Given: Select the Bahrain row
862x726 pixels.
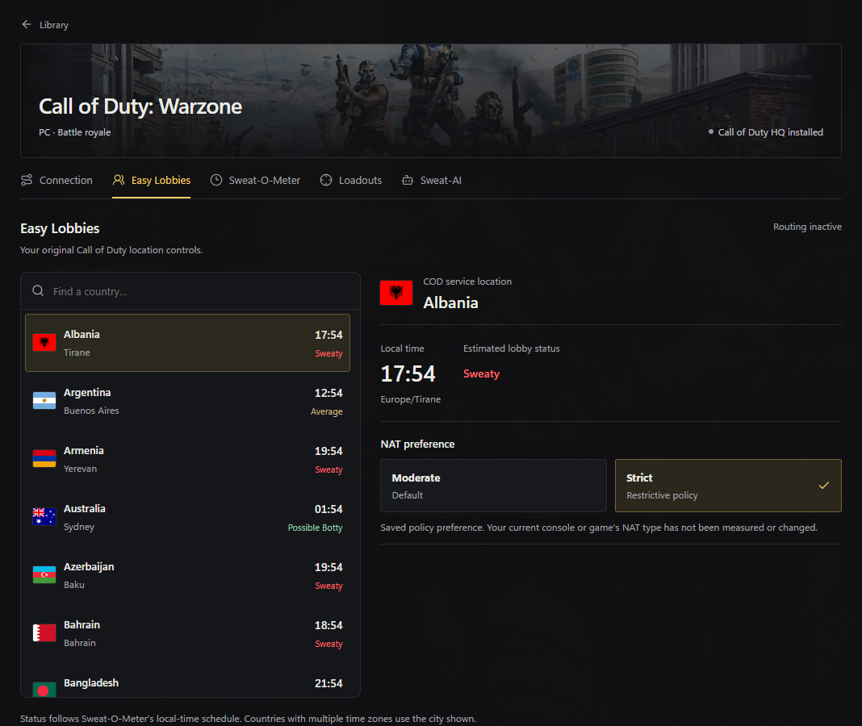Looking at the screenshot, I should tap(187, 634).
